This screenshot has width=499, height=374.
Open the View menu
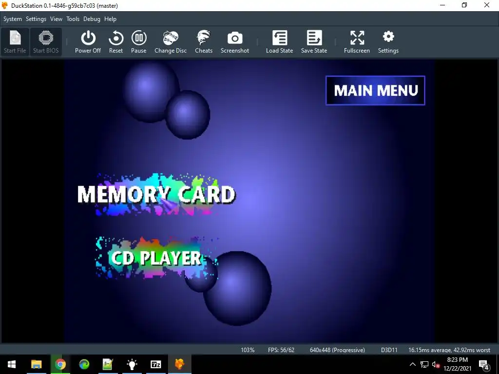coord(57,19)
